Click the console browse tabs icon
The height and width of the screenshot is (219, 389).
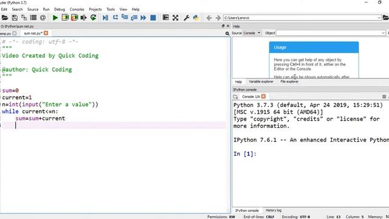click(235, 97)
